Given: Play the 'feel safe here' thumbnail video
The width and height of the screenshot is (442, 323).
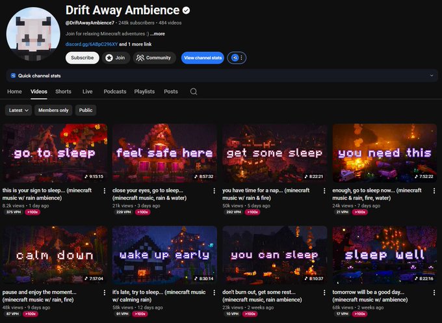Looking at the screenshot, I should [164, 153].
